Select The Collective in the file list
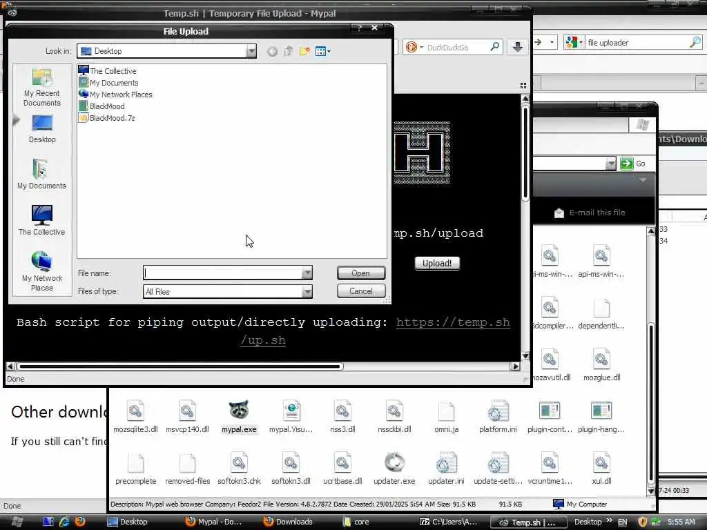The width and height of the screenshot is (707, 530). (x=107, y=71)
